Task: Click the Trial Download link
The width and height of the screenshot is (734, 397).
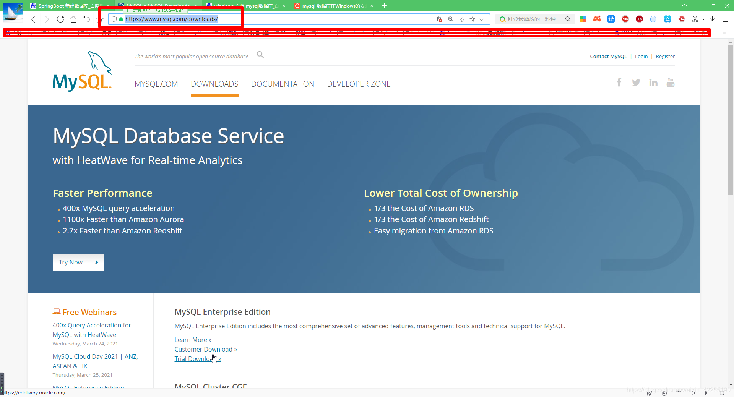Action: coord(198,359)
